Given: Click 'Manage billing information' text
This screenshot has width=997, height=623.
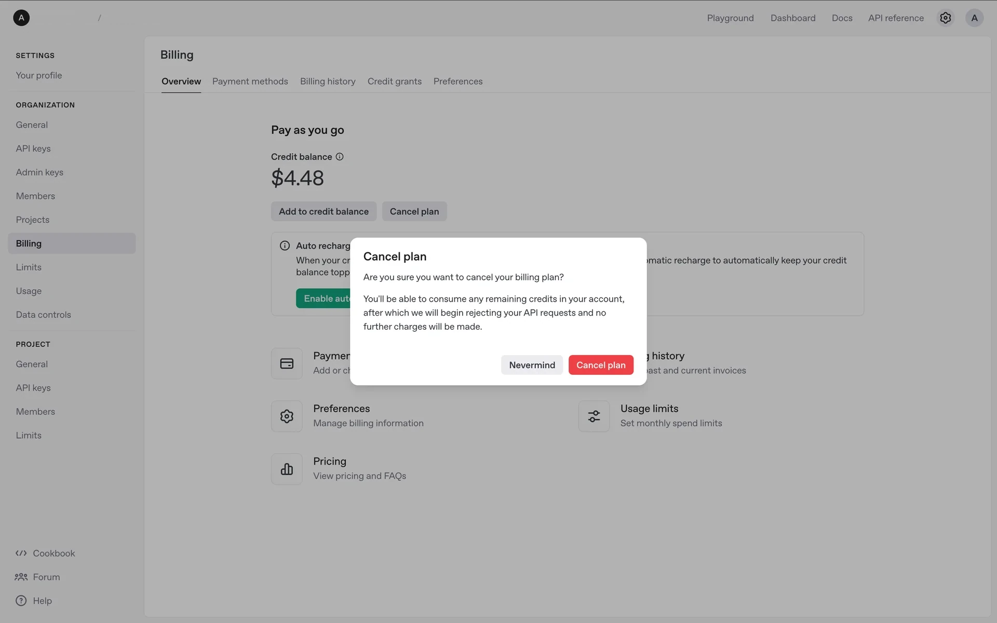Looking at the screenshot, I should (368, 423).
